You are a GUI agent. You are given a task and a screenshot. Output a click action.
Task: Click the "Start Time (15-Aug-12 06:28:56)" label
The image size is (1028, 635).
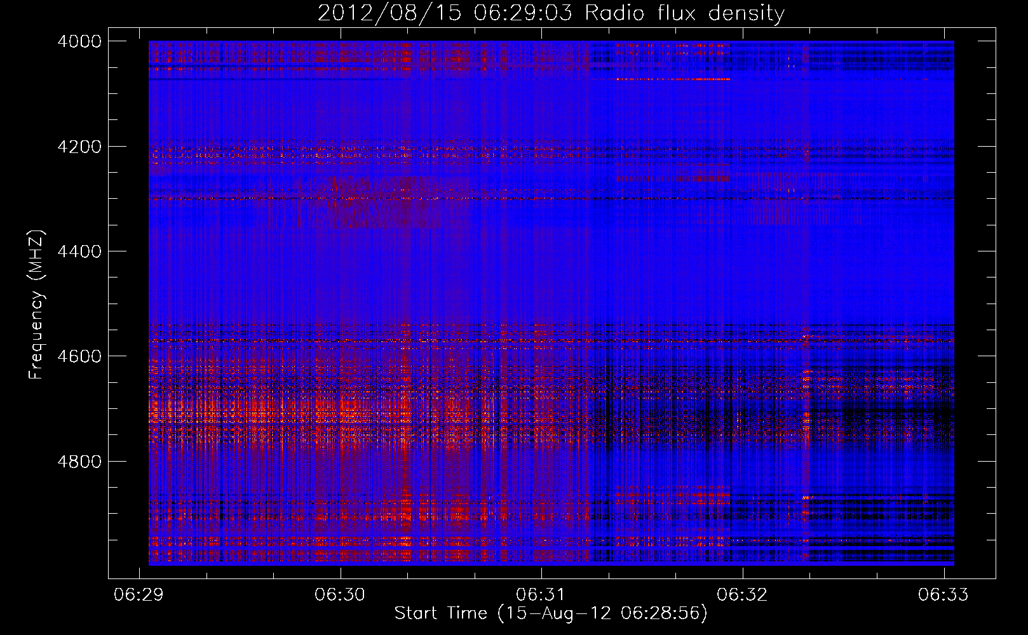coord(551,613)
